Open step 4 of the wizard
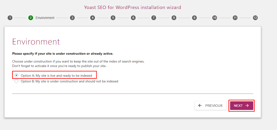Screen dimensions: 277x130 pyautogui.click(x=93, y=18)
